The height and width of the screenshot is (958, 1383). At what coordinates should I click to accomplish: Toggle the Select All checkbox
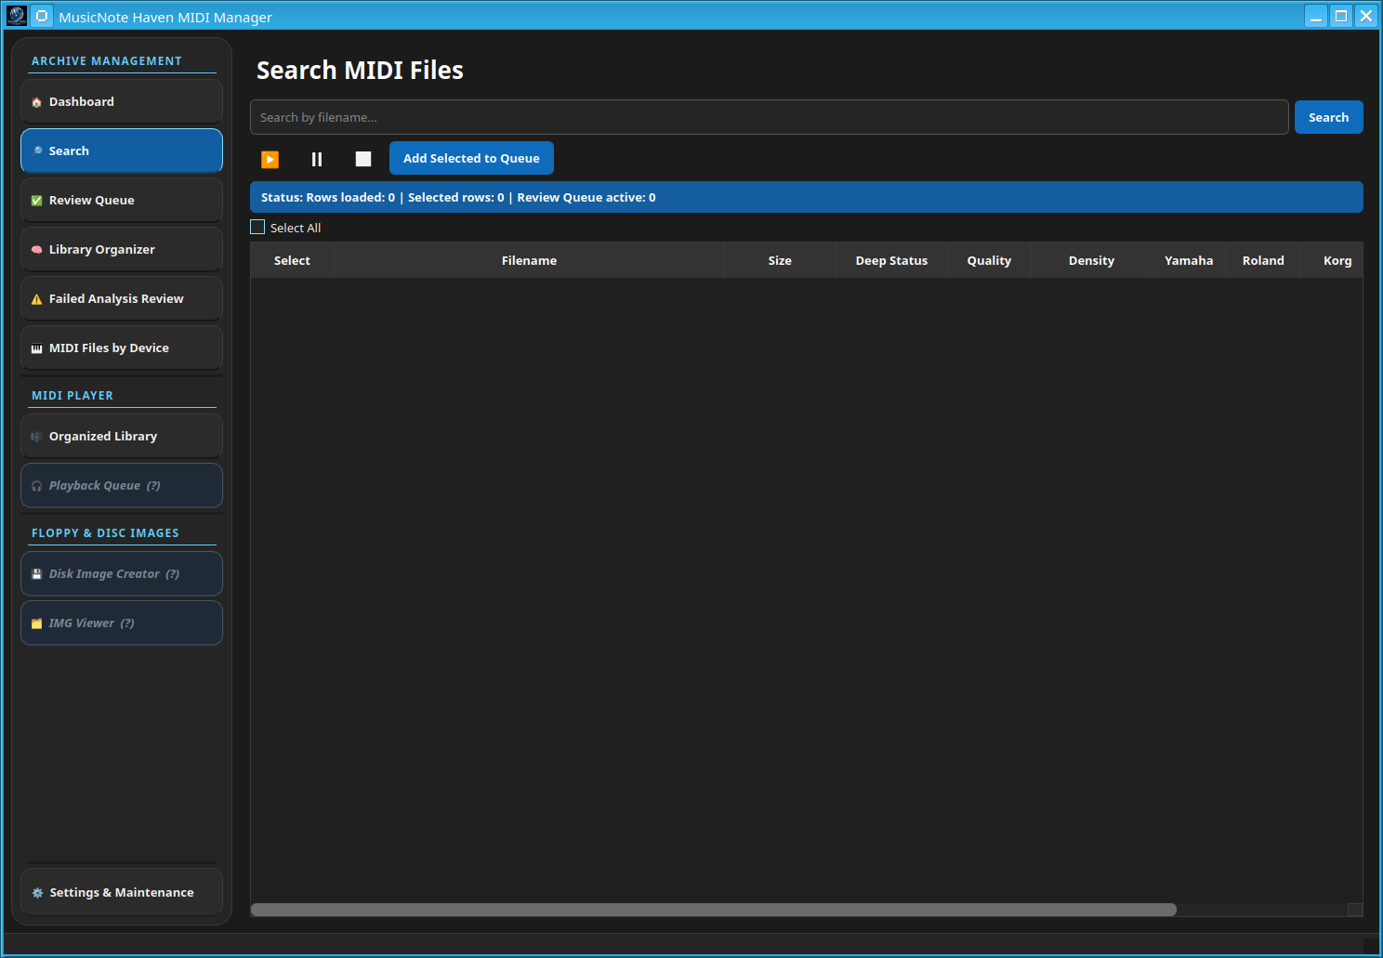tap(257, 227)
